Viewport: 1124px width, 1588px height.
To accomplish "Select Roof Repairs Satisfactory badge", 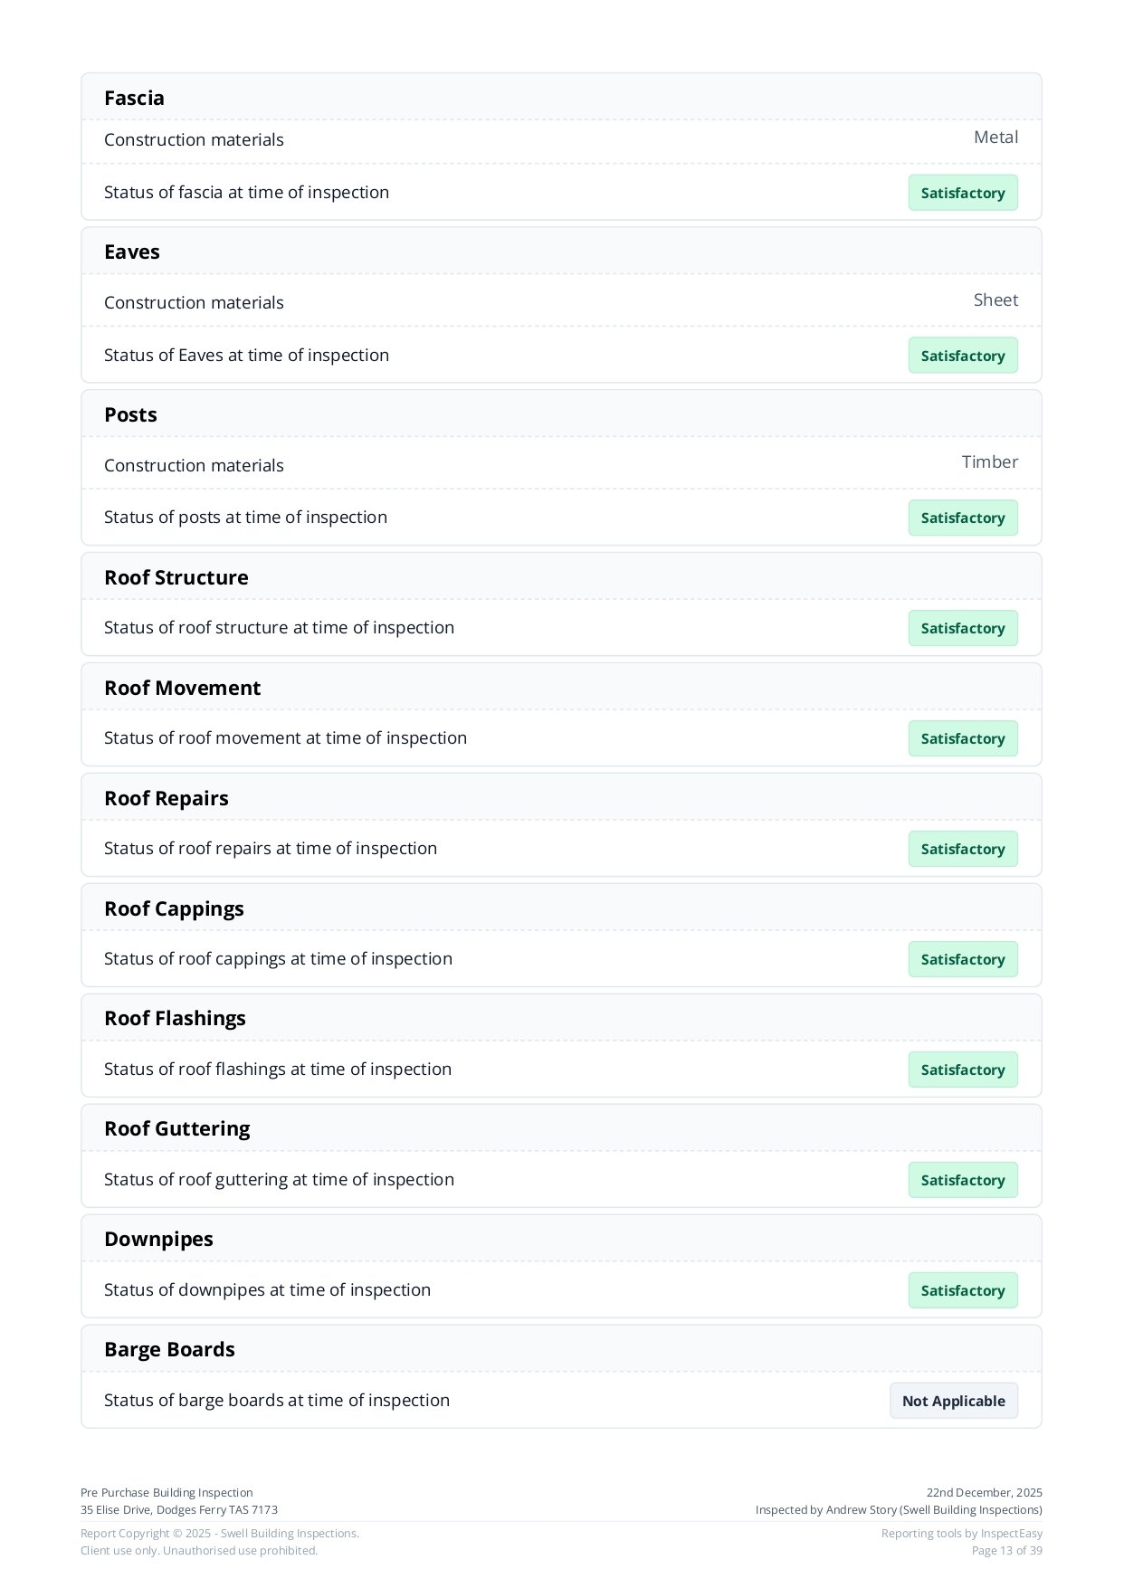I will (x=962, y=849).
